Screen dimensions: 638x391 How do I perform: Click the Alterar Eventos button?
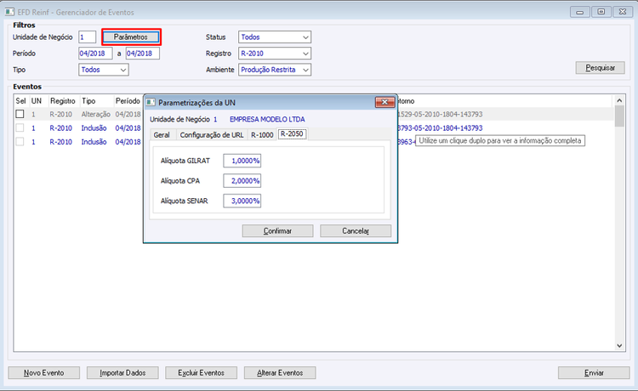(x=280, y=372)
